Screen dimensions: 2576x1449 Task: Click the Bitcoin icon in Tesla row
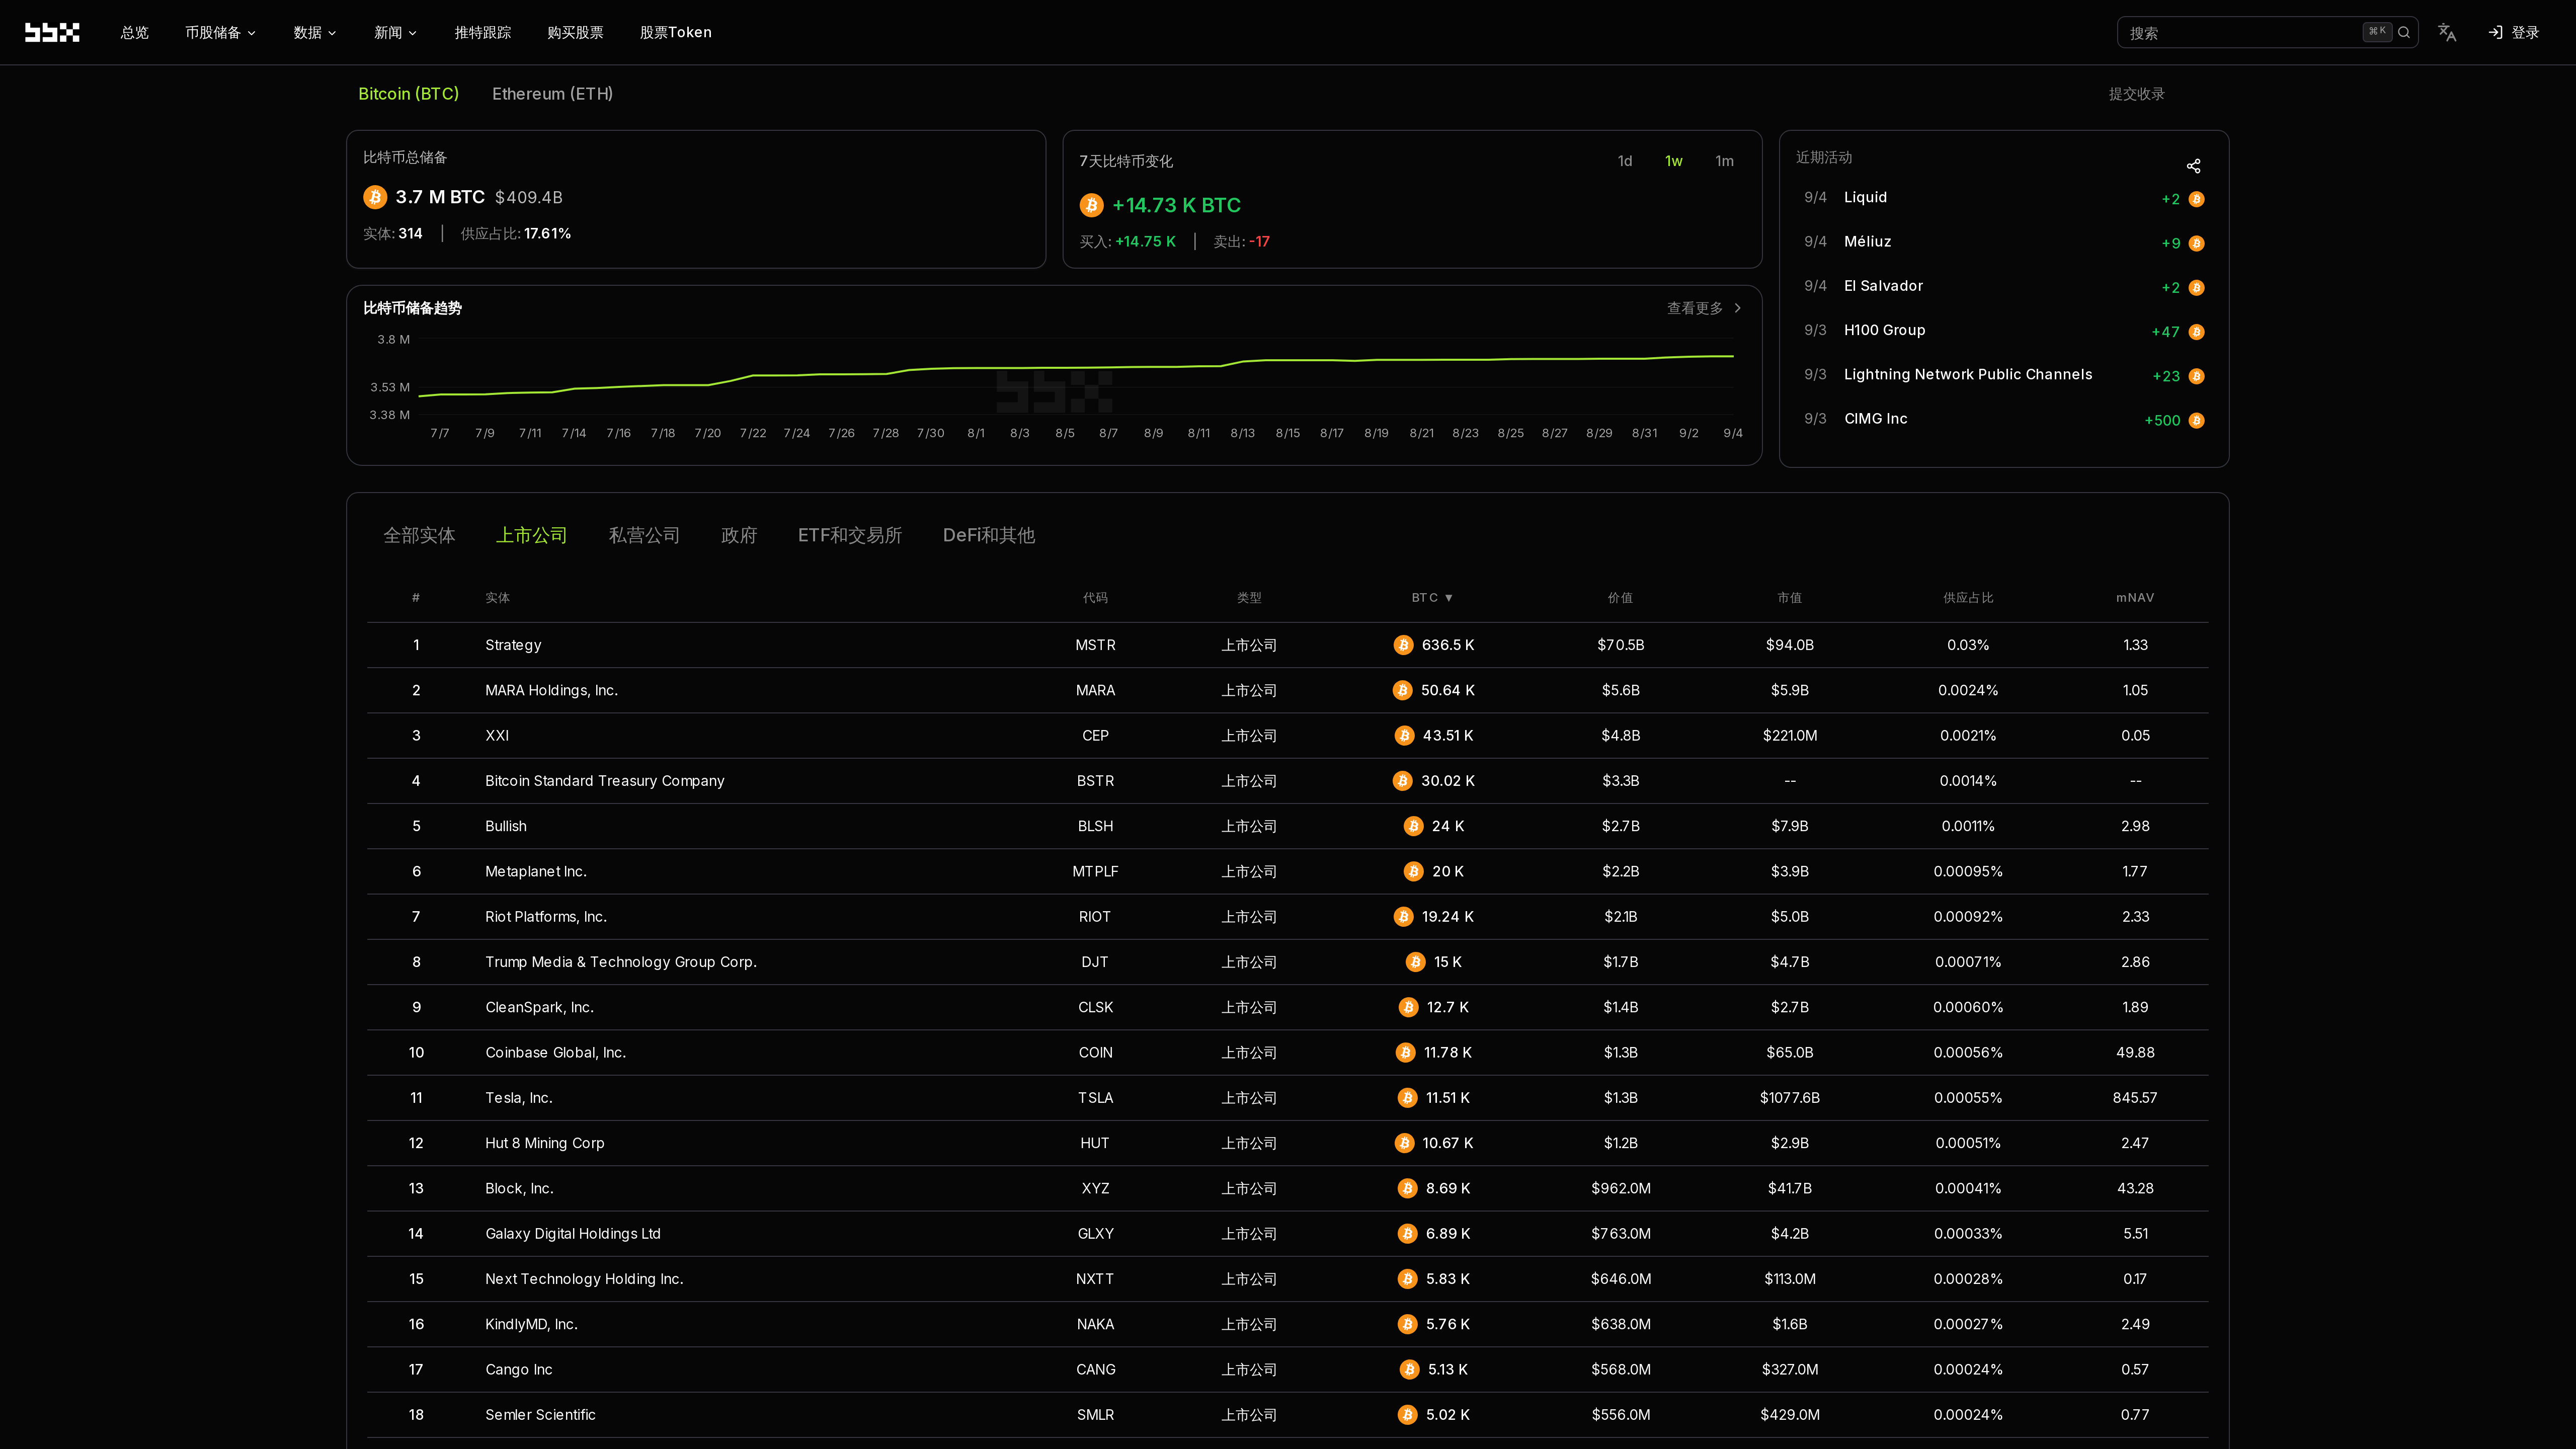click(x=1407, y=1097)
